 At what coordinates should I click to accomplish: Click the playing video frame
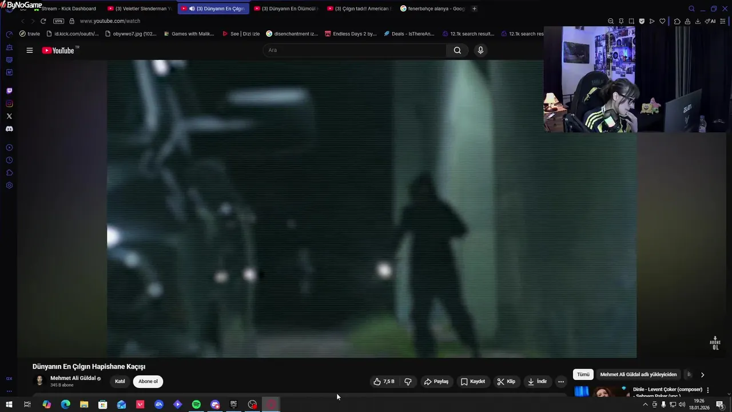[x=372, y=209]
